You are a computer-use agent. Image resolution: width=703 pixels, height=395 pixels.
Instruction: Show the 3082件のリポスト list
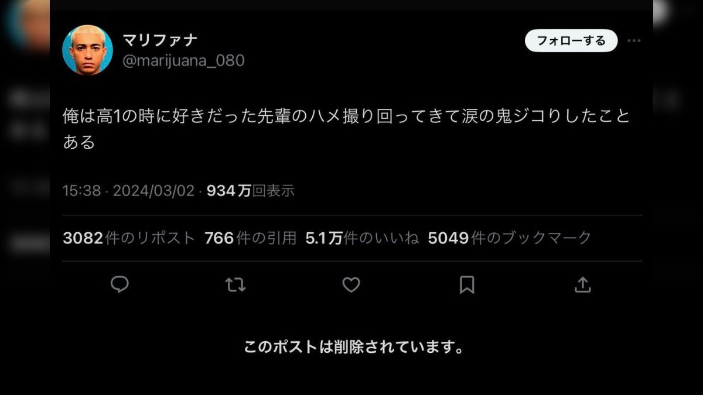pyautogui.click(x=129, y=238)
